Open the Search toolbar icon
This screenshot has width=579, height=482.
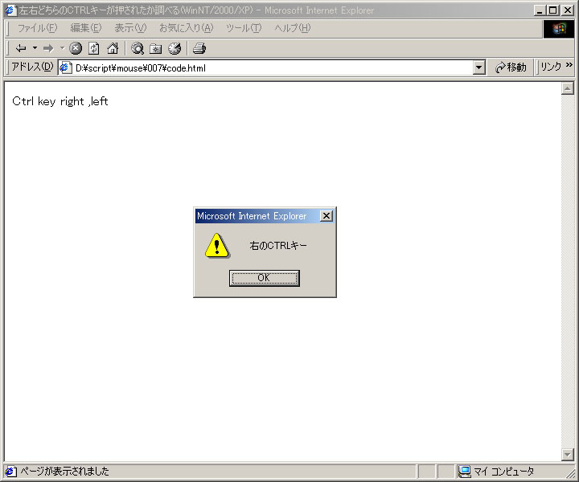point(138,48)
